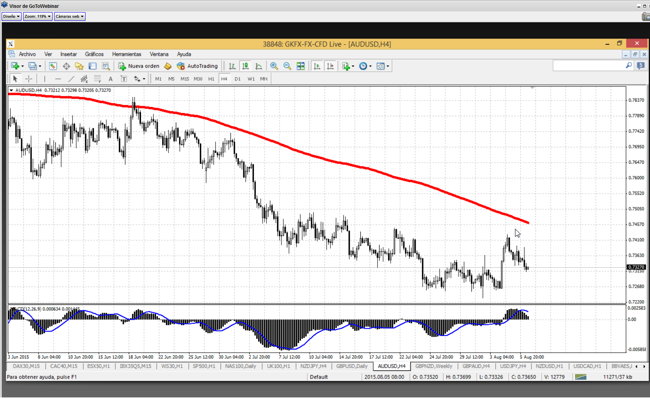Click the toolbar search input field
Image resolution: width=650 pixels, height=399 pixels.
coord(589,66)
